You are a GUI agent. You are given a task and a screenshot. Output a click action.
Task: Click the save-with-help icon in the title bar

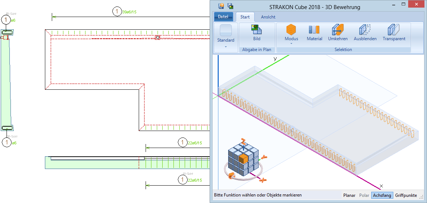tap(221, 6)
